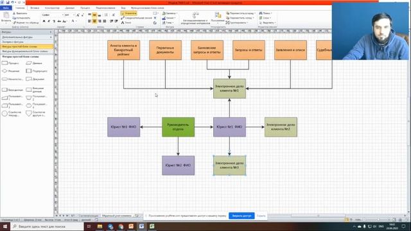
Task: Open the Конструктор ribbon tab
Action: (52, 8)
